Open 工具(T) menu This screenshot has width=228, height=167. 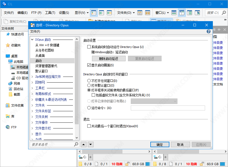click(50, 13)
